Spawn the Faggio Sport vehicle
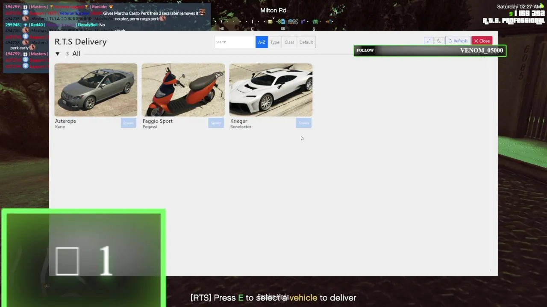Image resolution: width=547 pixels, height=307 pixels. 216,123
